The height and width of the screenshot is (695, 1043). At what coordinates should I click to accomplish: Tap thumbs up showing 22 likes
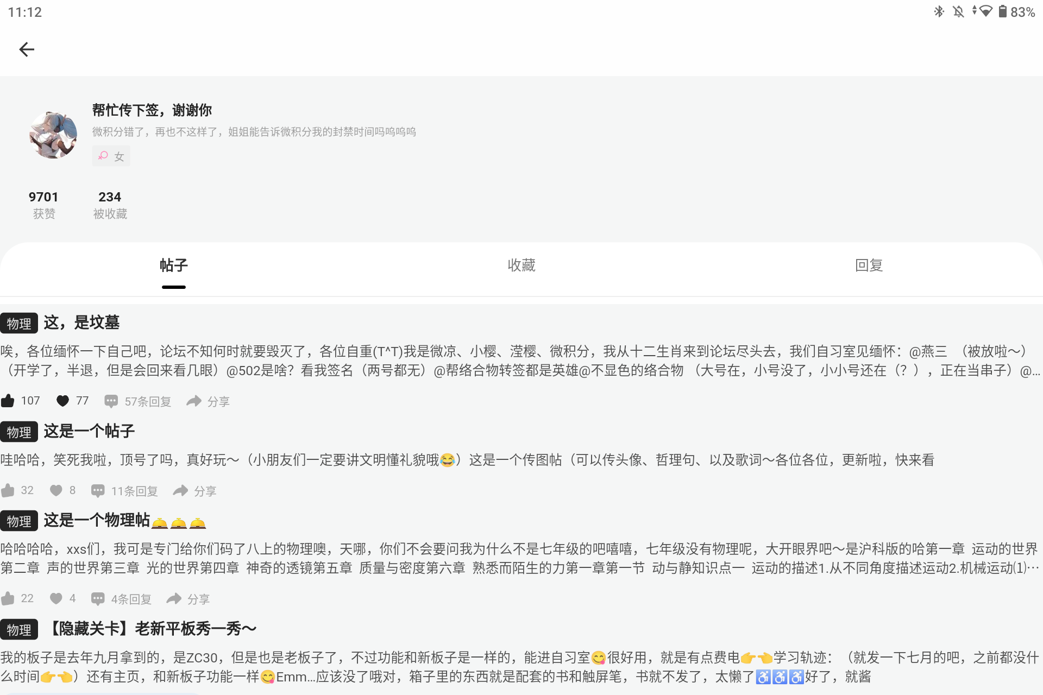[8, 598]
